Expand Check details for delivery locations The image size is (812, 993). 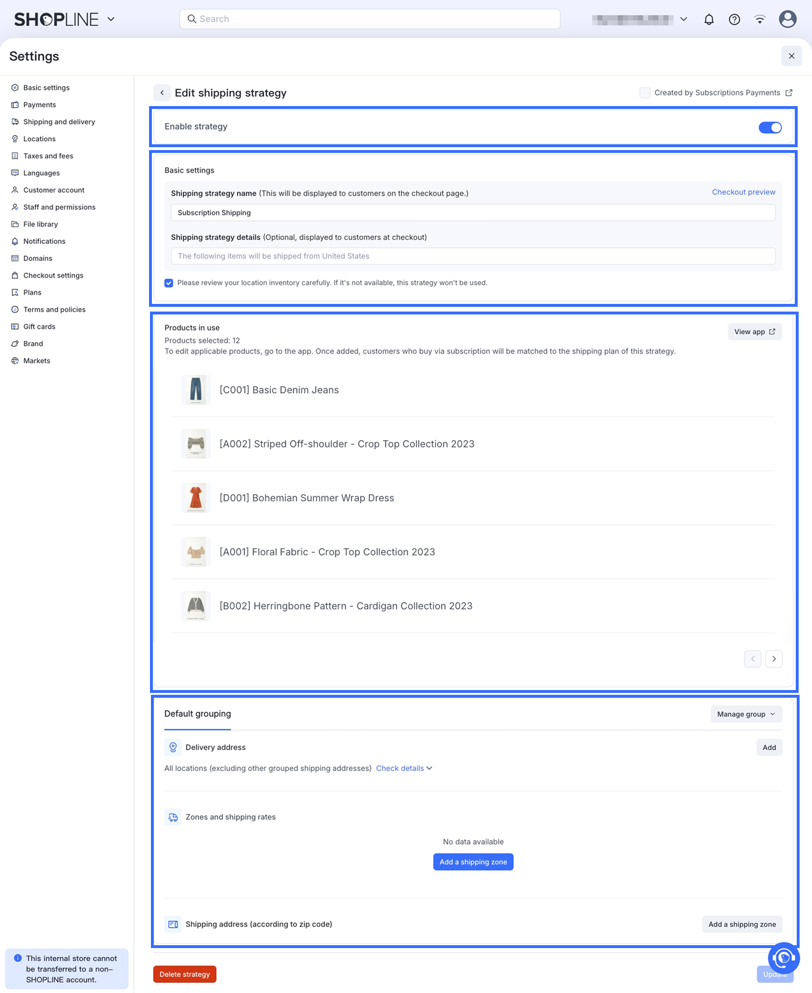click(x=404, y=768)
